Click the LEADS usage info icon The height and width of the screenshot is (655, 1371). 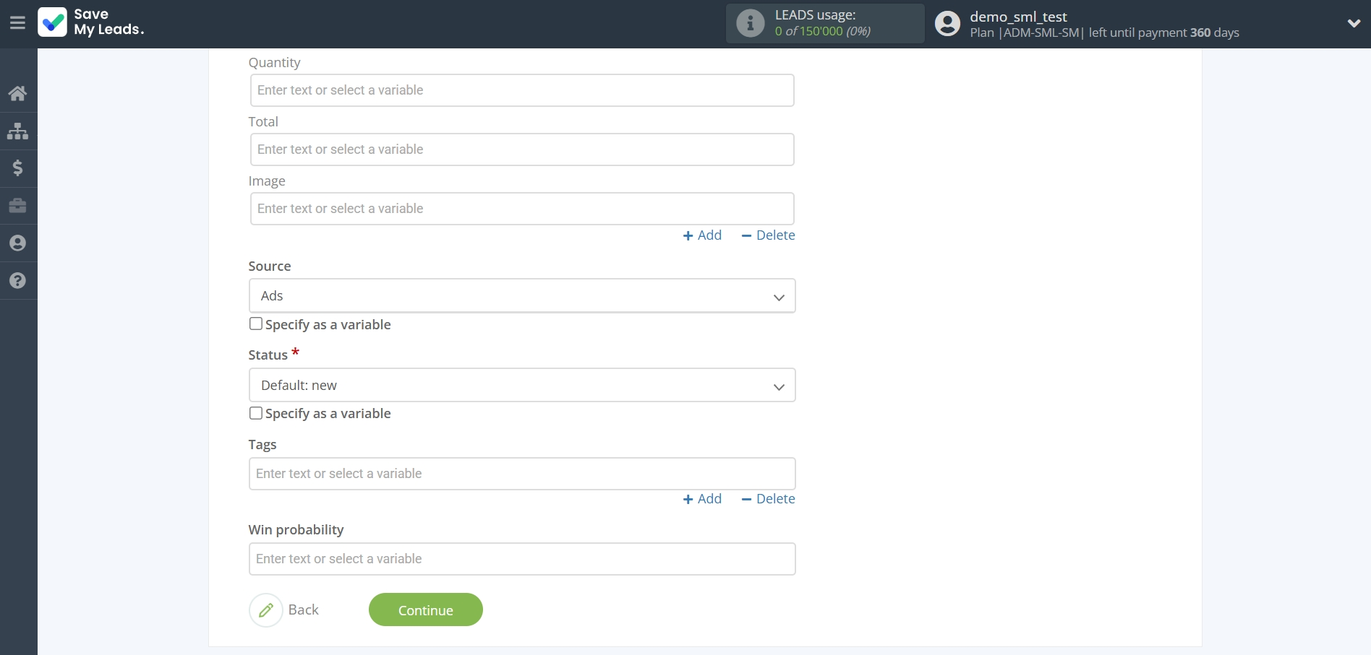pos(750,23)
